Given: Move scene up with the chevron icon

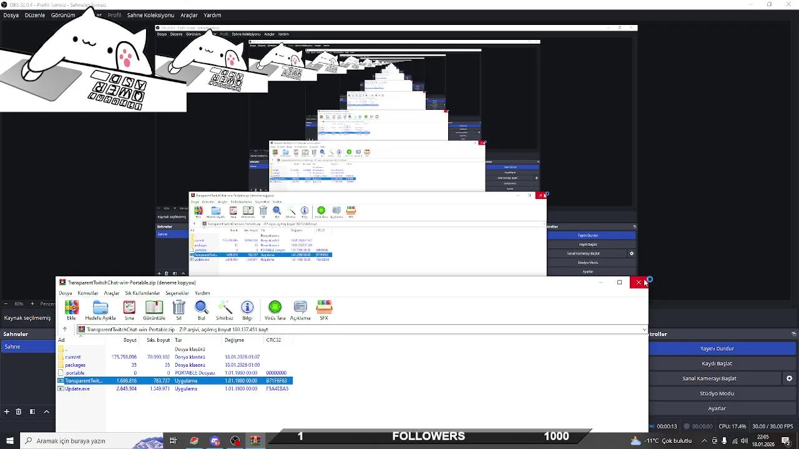Looking at the screenshot, I should pyautogui.click(x=46, y=412).
